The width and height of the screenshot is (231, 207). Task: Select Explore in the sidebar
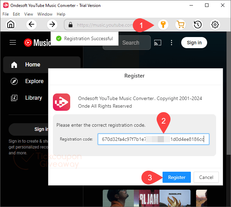(x=34, y=81)
